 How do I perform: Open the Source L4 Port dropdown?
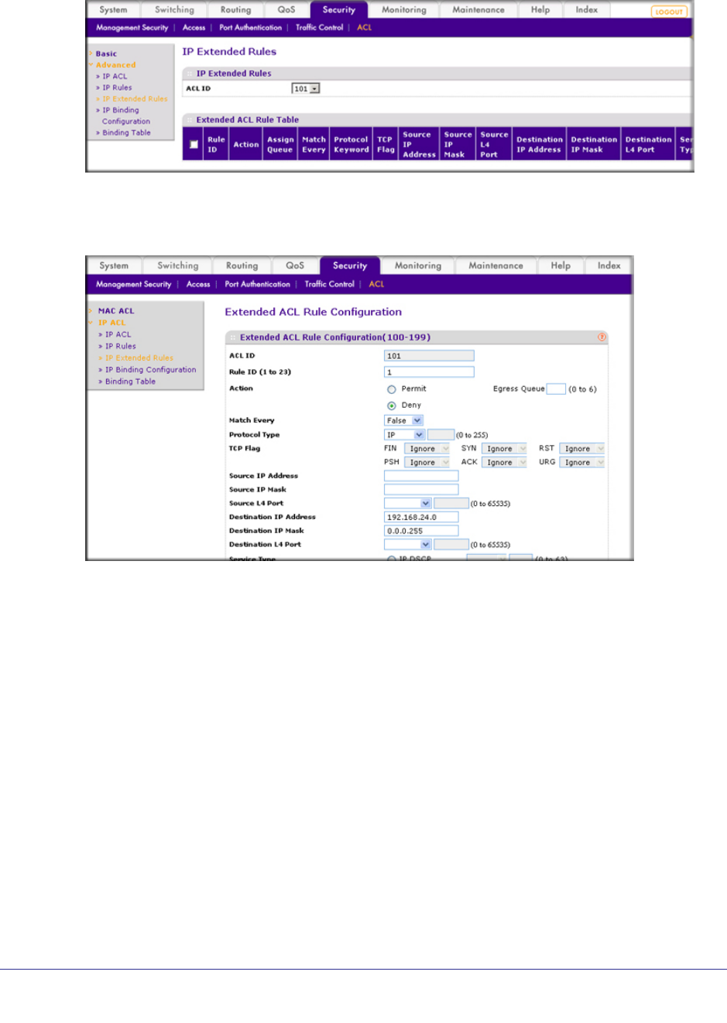(x=407, y=504)
